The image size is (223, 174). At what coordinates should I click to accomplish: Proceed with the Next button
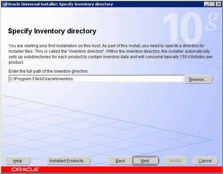[x=146, y=161]
